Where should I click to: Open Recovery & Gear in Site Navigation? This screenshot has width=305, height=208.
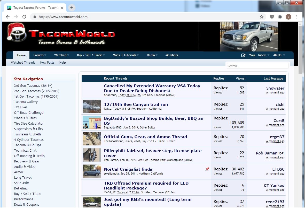[x=27, y=161]
